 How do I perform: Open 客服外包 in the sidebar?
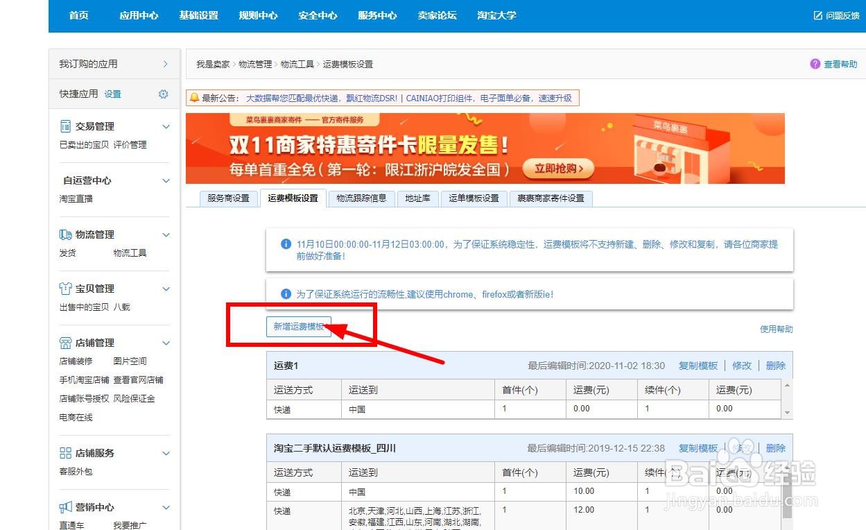(x=76, y=472)
